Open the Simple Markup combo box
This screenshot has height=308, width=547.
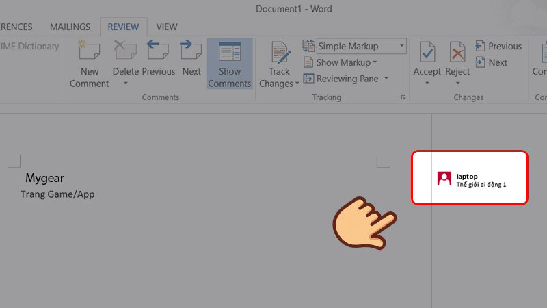coord(362,46)
